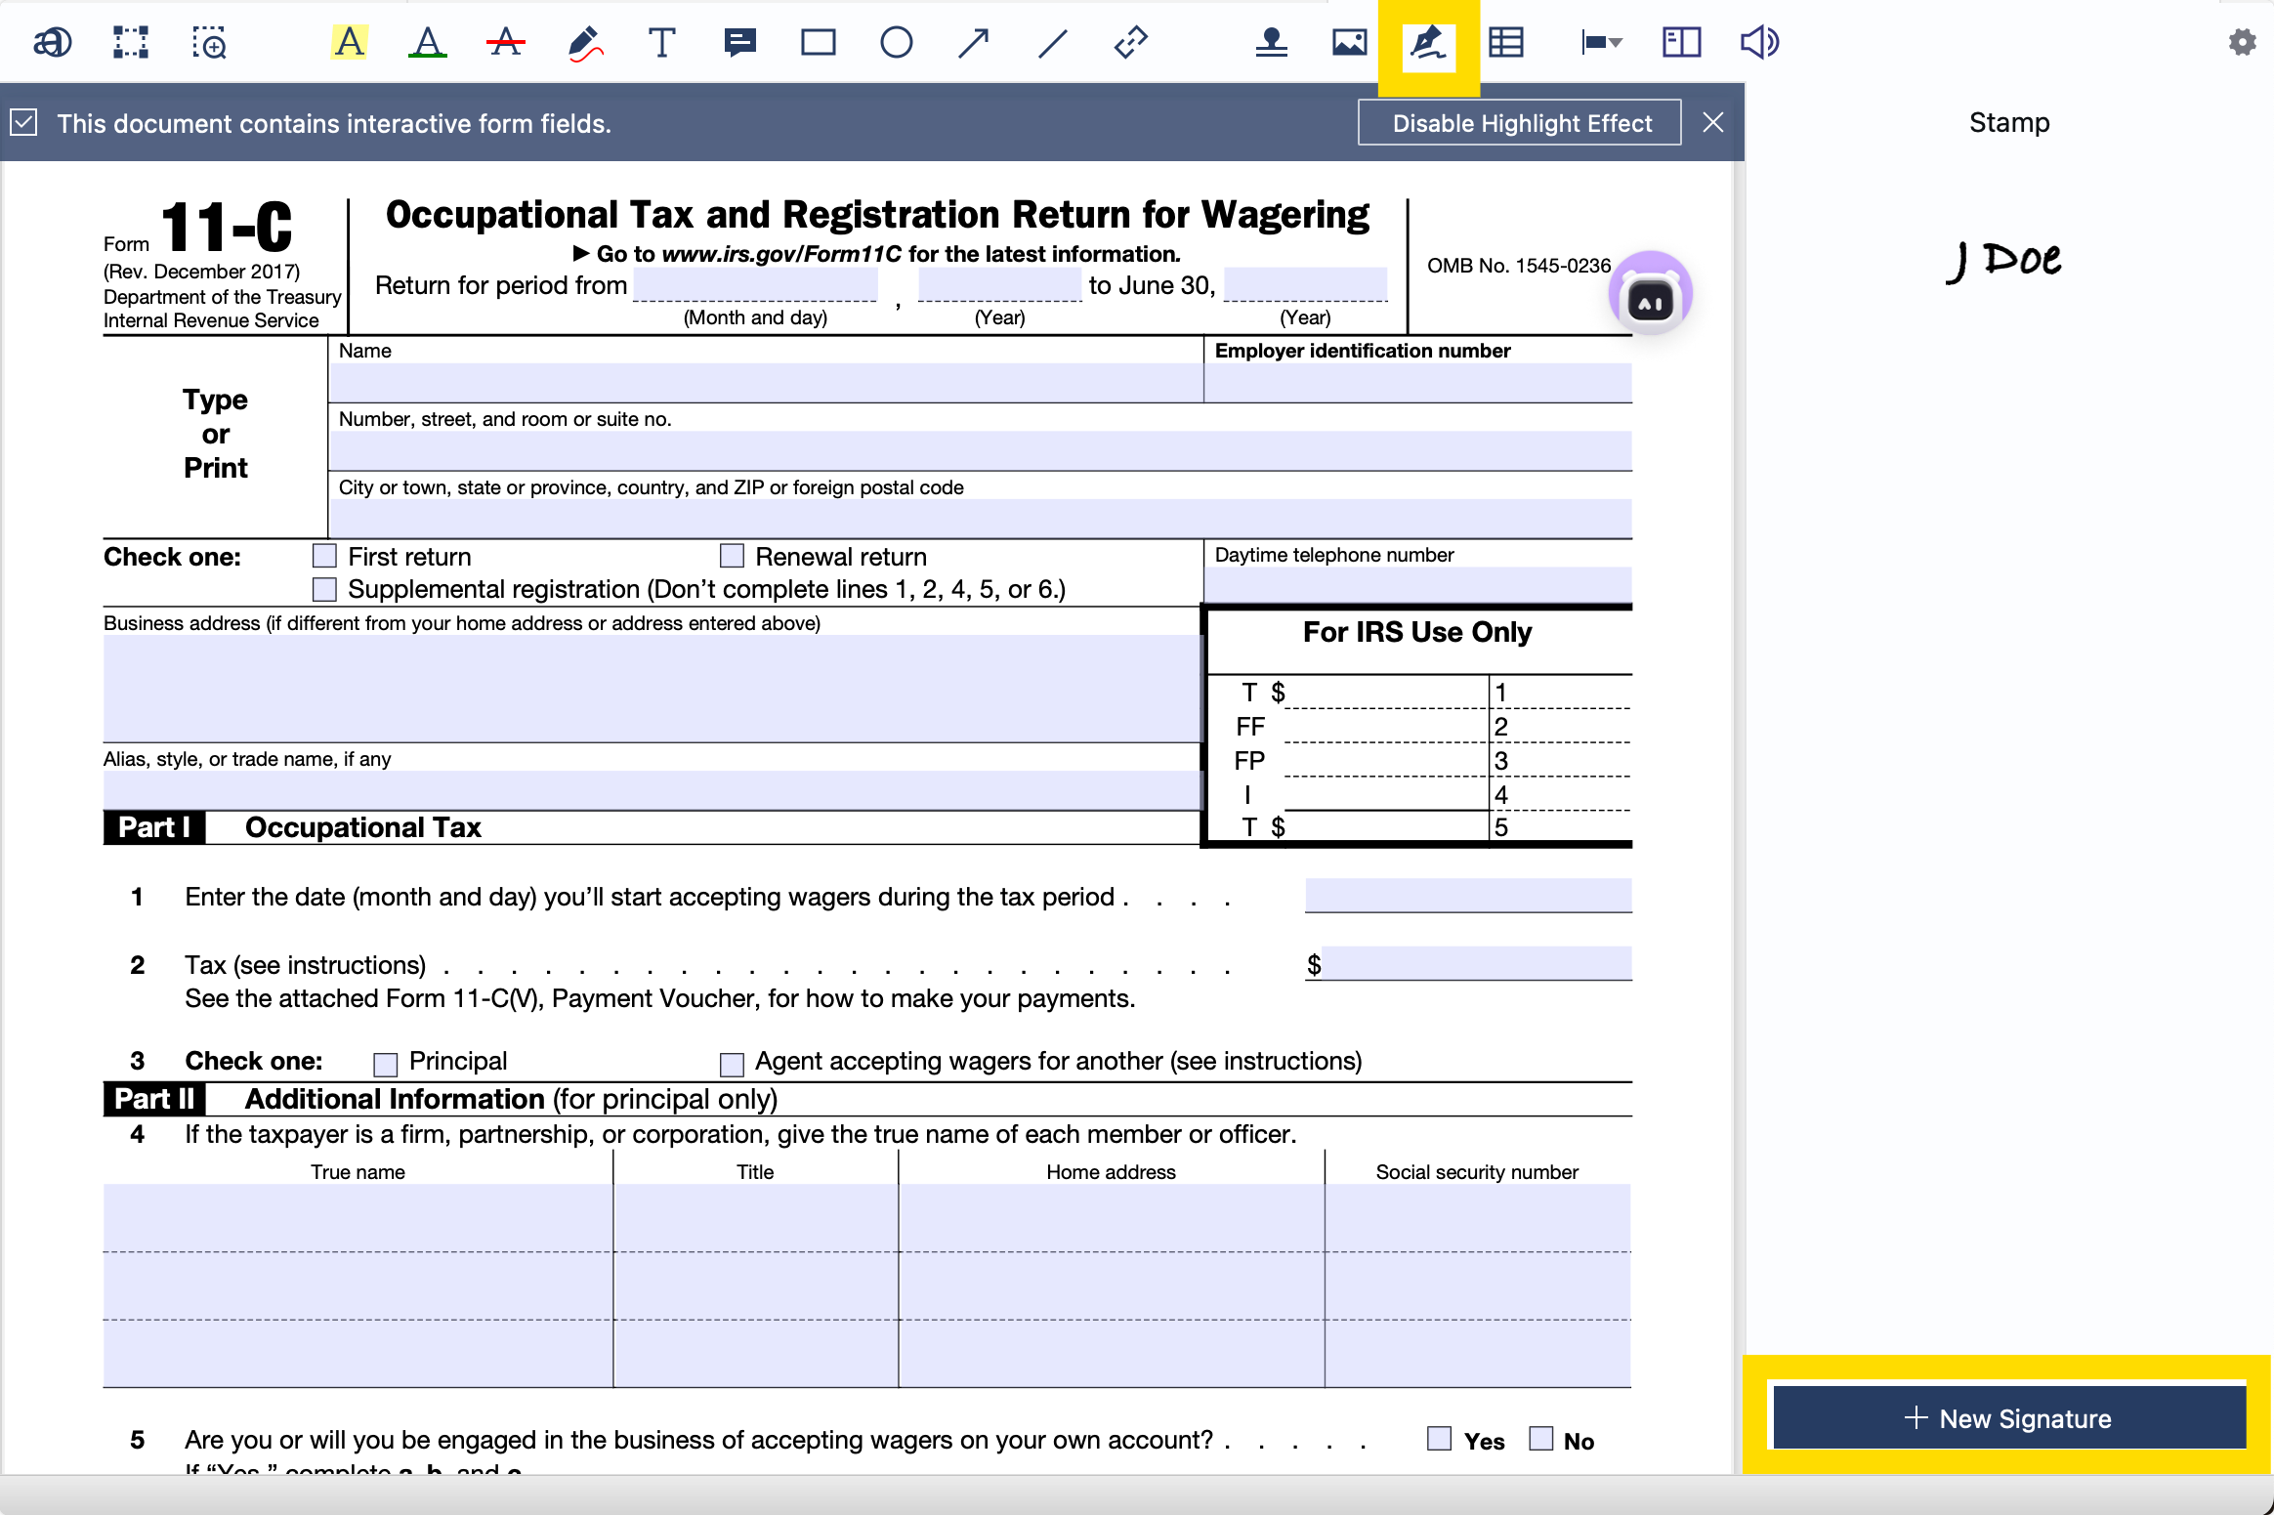The width and height of the screenshot is (2274, 1515).
Task: Click the Month and day period field
Action: [755, 284]
